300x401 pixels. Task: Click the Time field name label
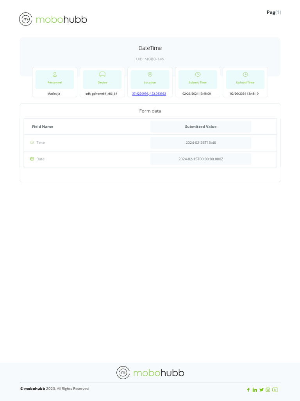pyautogui.click(x=41, y=143)
